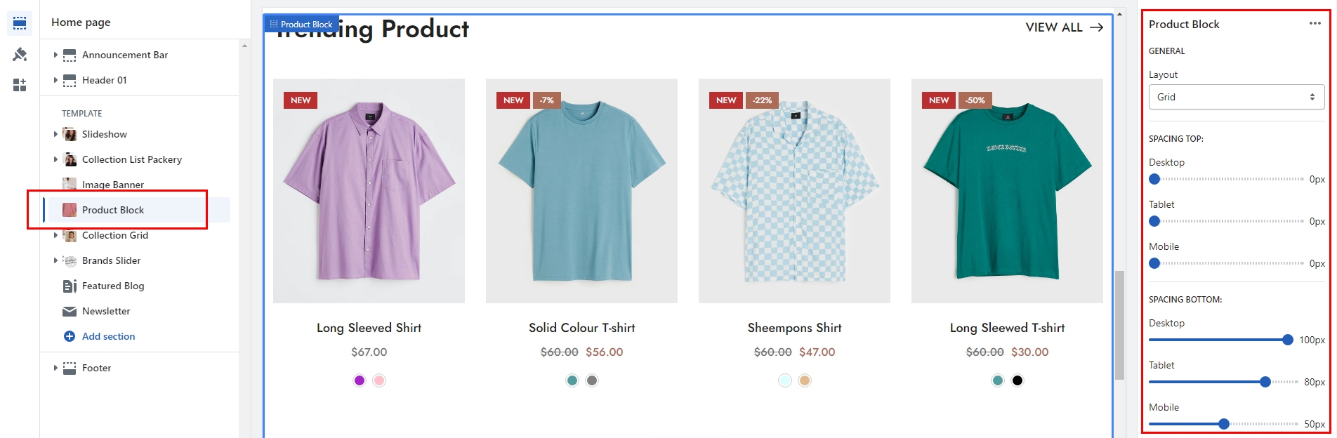Open the app embeds icon
The width and height of the screenshot is (1337, 438).
tap(20, 85)
